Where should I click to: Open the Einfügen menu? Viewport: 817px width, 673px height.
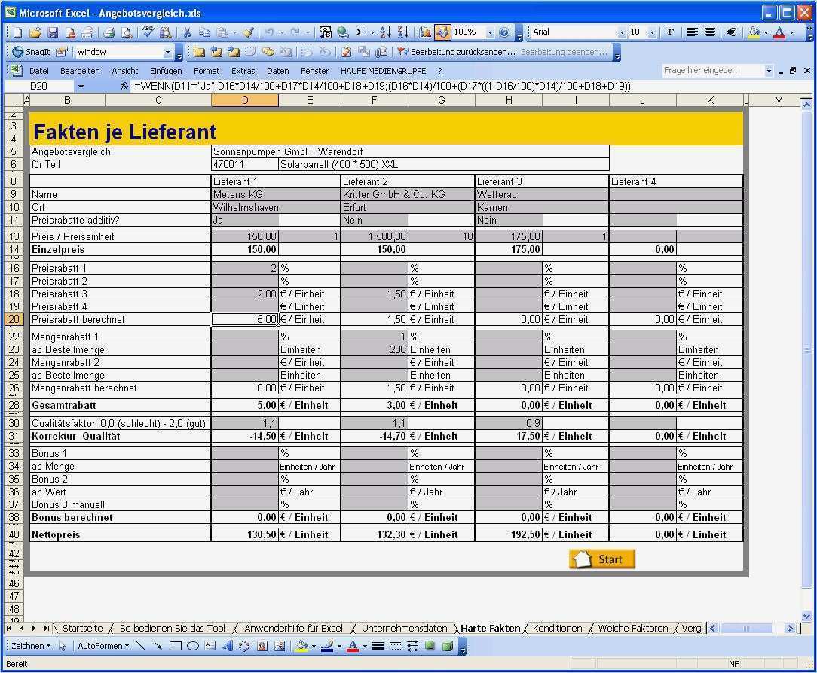coord(166,71)
